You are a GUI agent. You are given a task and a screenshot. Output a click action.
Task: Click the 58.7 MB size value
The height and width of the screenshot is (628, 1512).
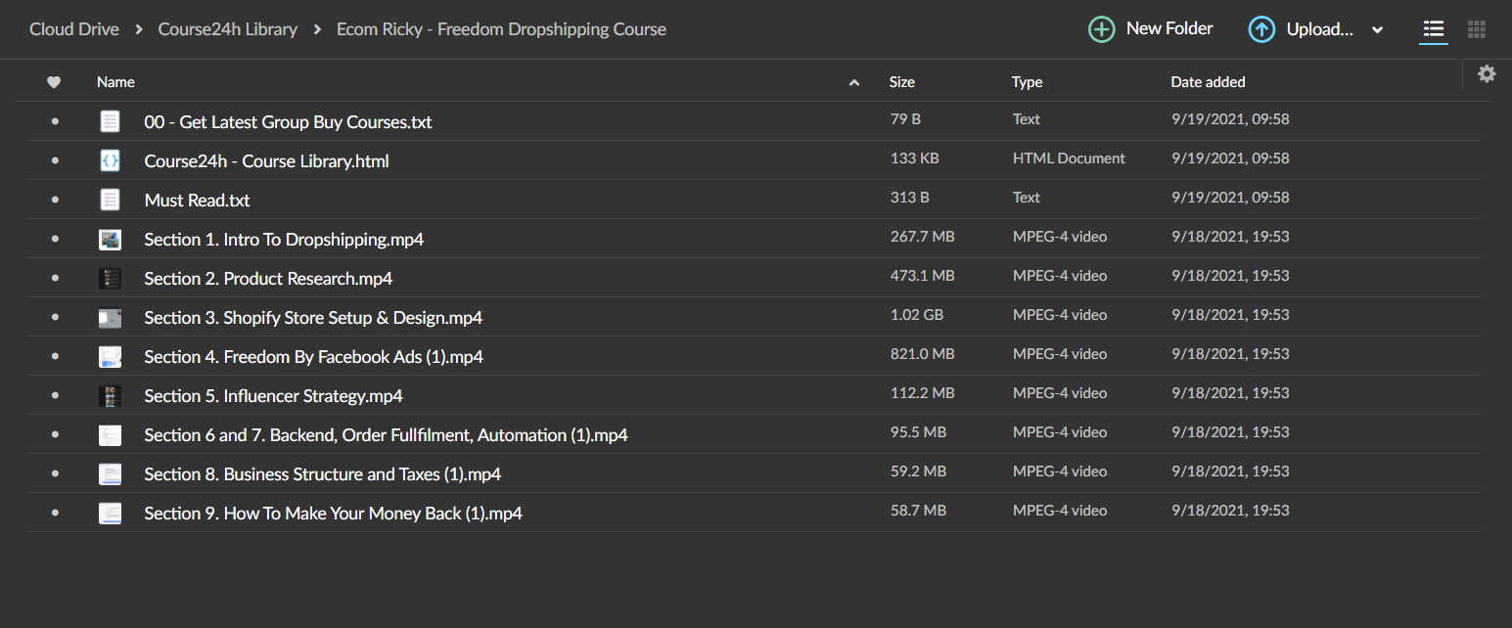click(x=918, y=511)
